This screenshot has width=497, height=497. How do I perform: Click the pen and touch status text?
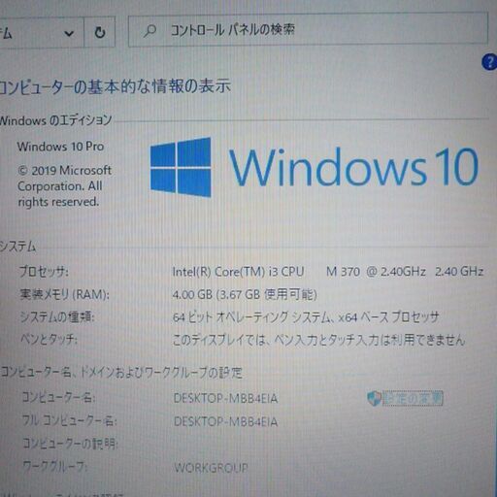coord(318,340)
